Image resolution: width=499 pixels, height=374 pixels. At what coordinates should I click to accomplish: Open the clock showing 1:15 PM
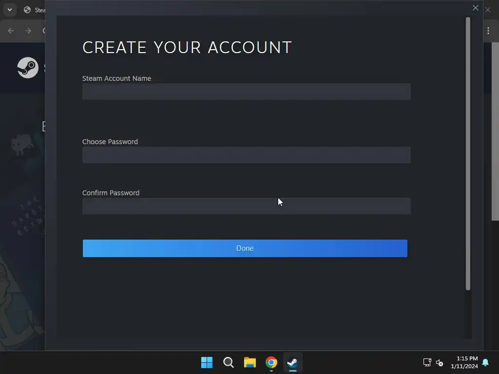click(464, 362)
